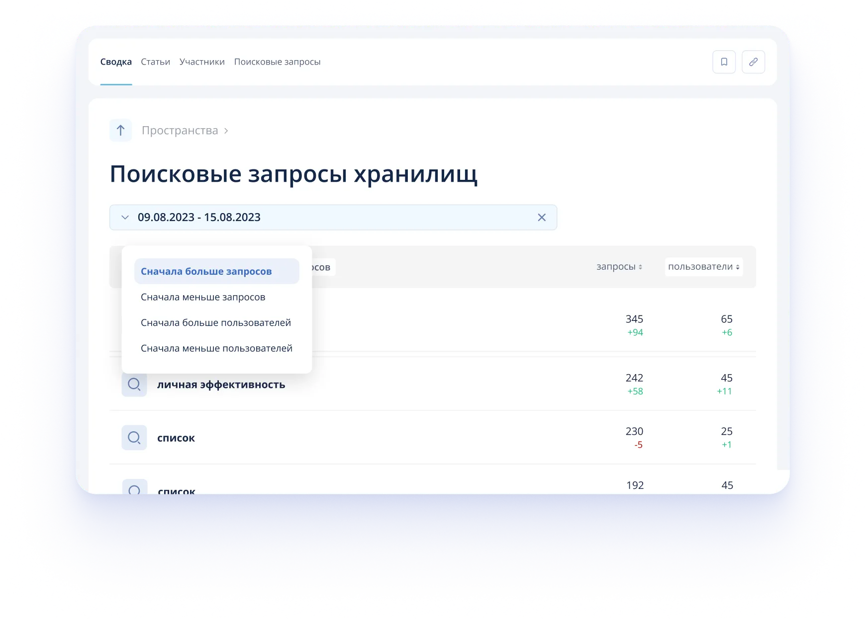Choose Сначала больше пользователей option

tap(217, 323)
